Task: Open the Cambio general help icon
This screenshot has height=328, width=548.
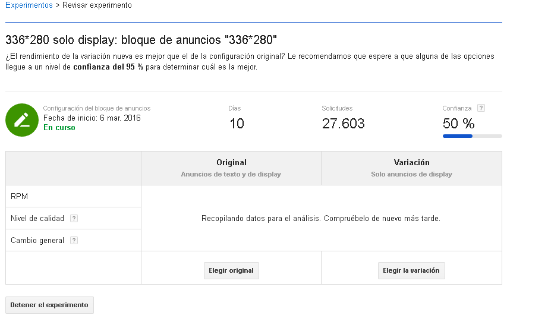Action: [x=74, y=241]
